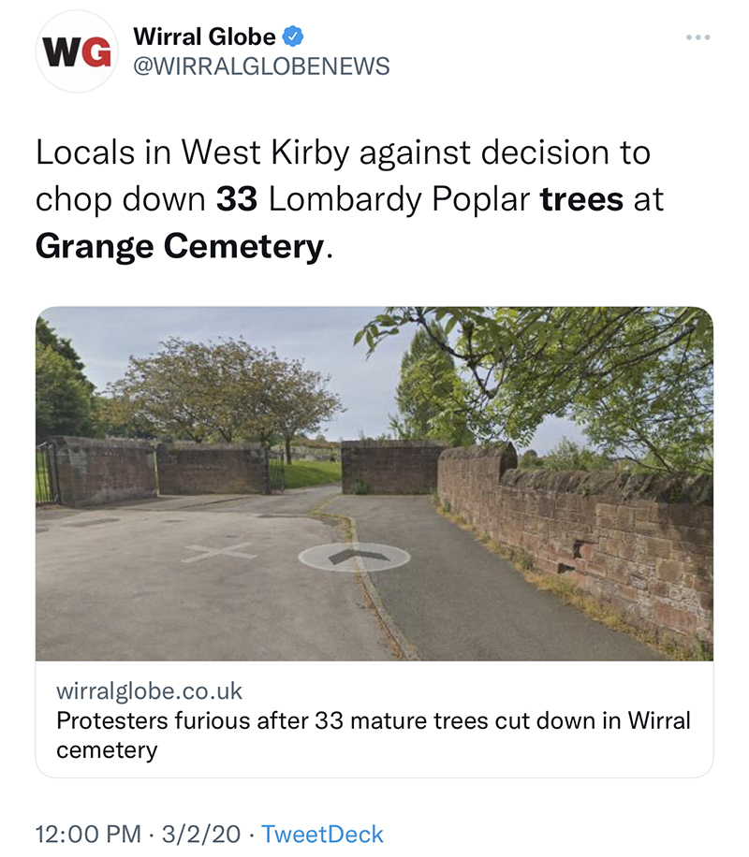Open the three-dot more options menu
This screenshot has width=749, height=857.
coord(698,37)
